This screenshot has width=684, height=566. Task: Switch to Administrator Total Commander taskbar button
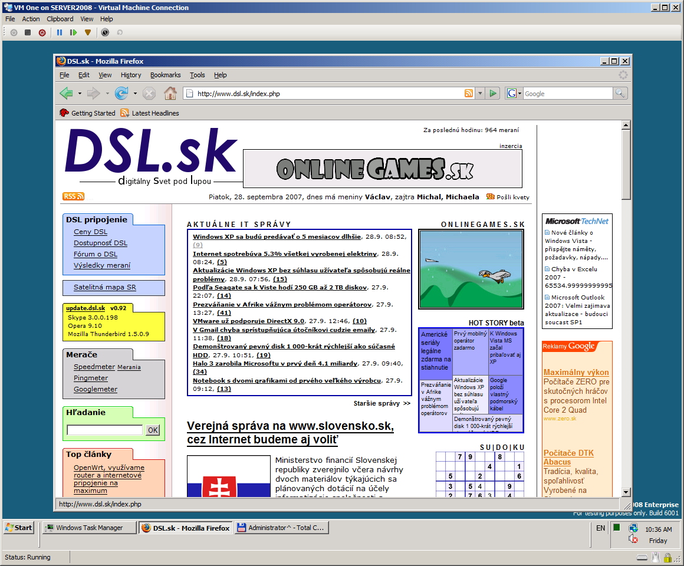[281, 528]
